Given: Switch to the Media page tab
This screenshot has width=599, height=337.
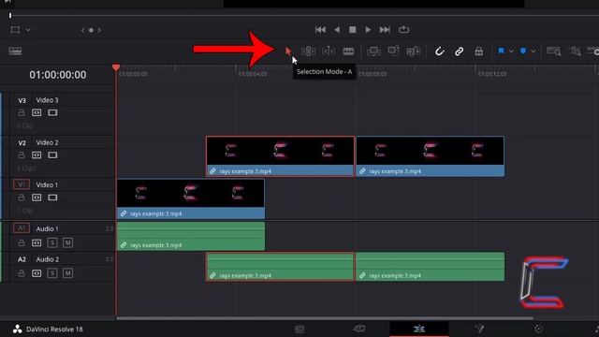Looking at the screenshot, I should (x=299, y=329).
